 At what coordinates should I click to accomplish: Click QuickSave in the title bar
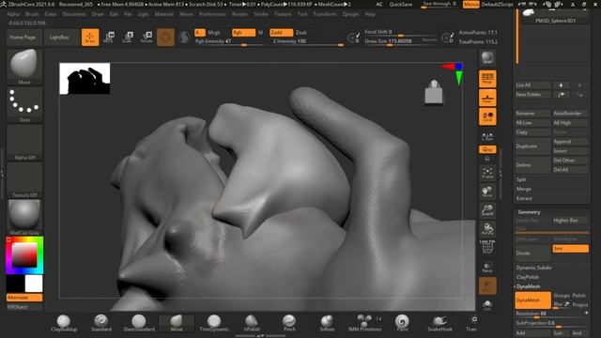(401, 4)
